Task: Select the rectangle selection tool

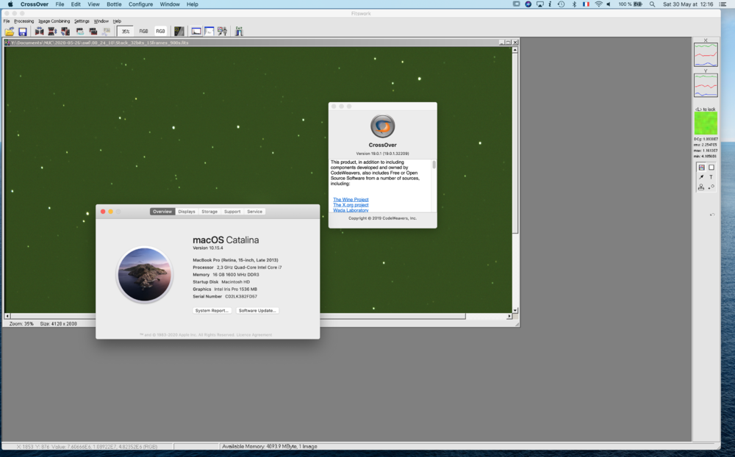Action: 711,168
